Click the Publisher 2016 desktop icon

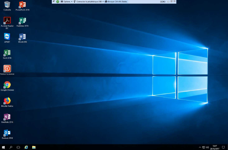(22, 22)
